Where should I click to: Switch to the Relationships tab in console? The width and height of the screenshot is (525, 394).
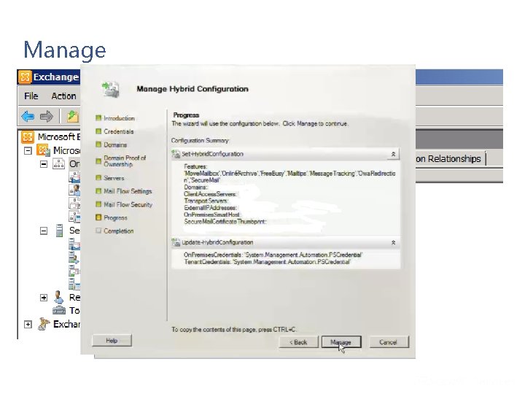(451, 159)
